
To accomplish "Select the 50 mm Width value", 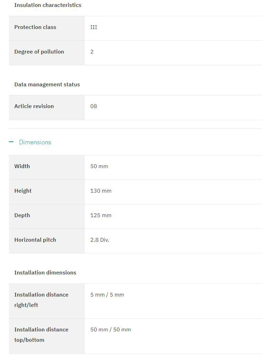I will [x=99, y=166].
